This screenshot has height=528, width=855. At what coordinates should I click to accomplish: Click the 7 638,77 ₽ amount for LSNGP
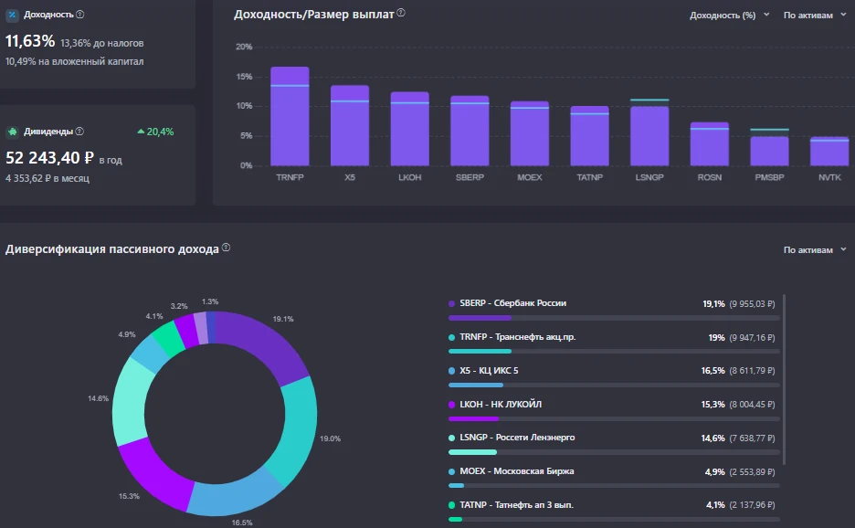coord(752,438)
